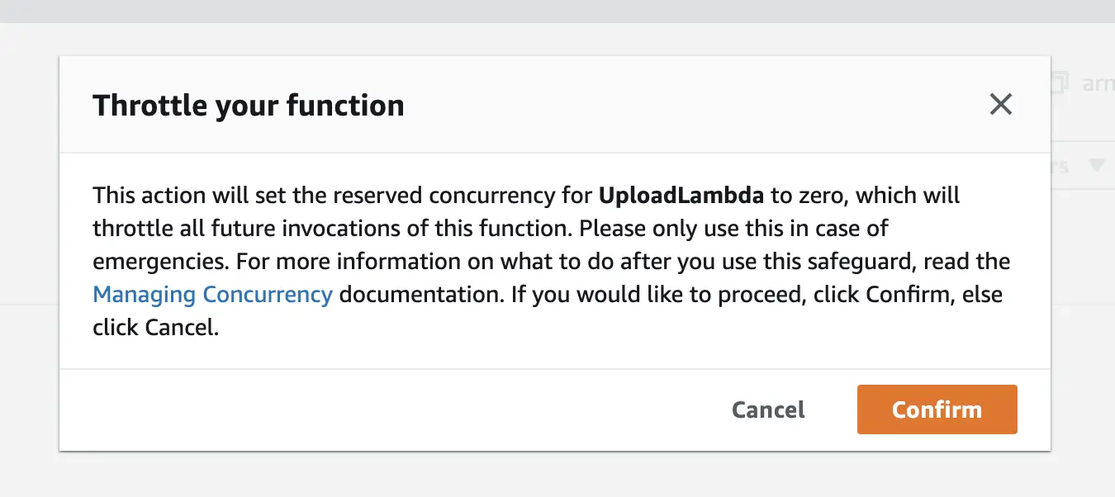
Task: Click the Throttle your function dialog title
Action: click(x=249, y=105)
